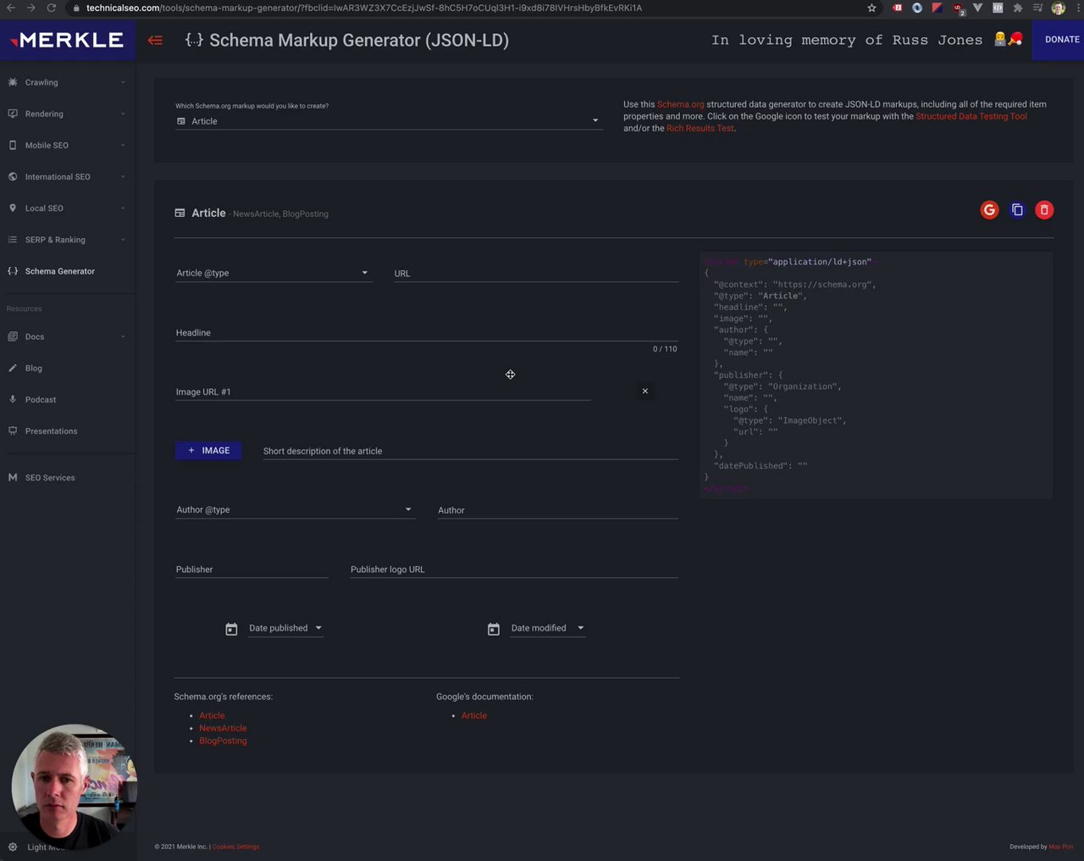1084x861 pixels.
Task: Expand the Local SEO chevron
Action: (x=123, y=208)
